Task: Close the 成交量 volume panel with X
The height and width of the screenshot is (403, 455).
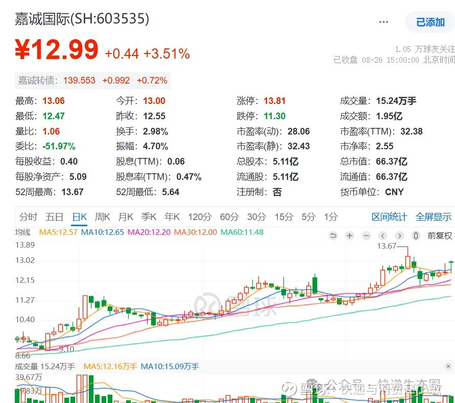Action: [448, 366]
